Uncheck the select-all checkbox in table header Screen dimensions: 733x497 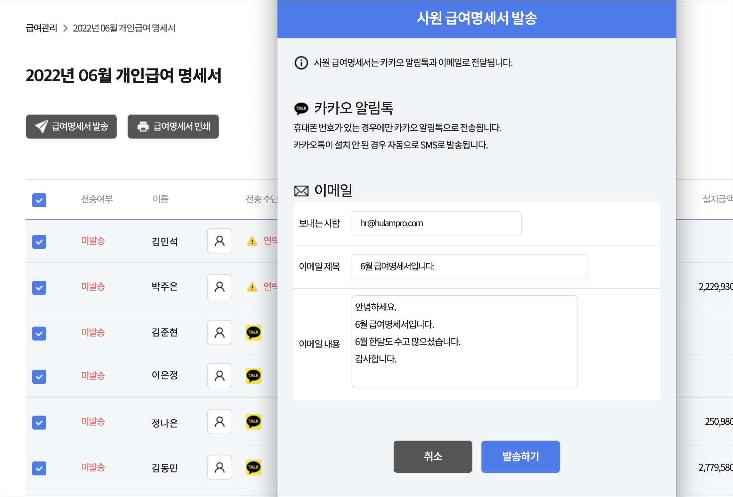pos(39,200)
